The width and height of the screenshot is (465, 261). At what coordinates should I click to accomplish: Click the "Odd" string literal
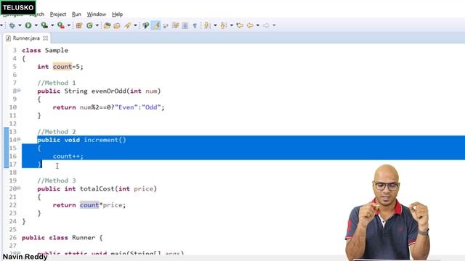pos(151,107)
